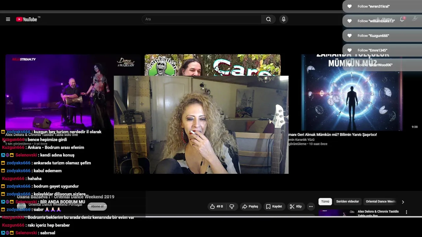Screen dimensions: 422x237
Task: Open the YouTube hamburger guide menu
Action: [x=8, y=19]
